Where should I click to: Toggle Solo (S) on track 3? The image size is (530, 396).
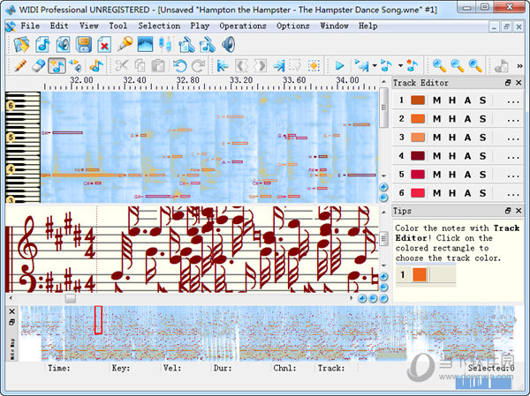tap(482, 138)
